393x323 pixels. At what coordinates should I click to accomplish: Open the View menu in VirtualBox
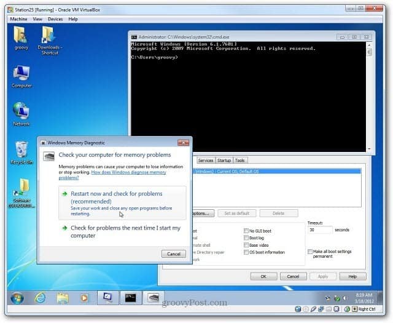[x=37, y=19]
